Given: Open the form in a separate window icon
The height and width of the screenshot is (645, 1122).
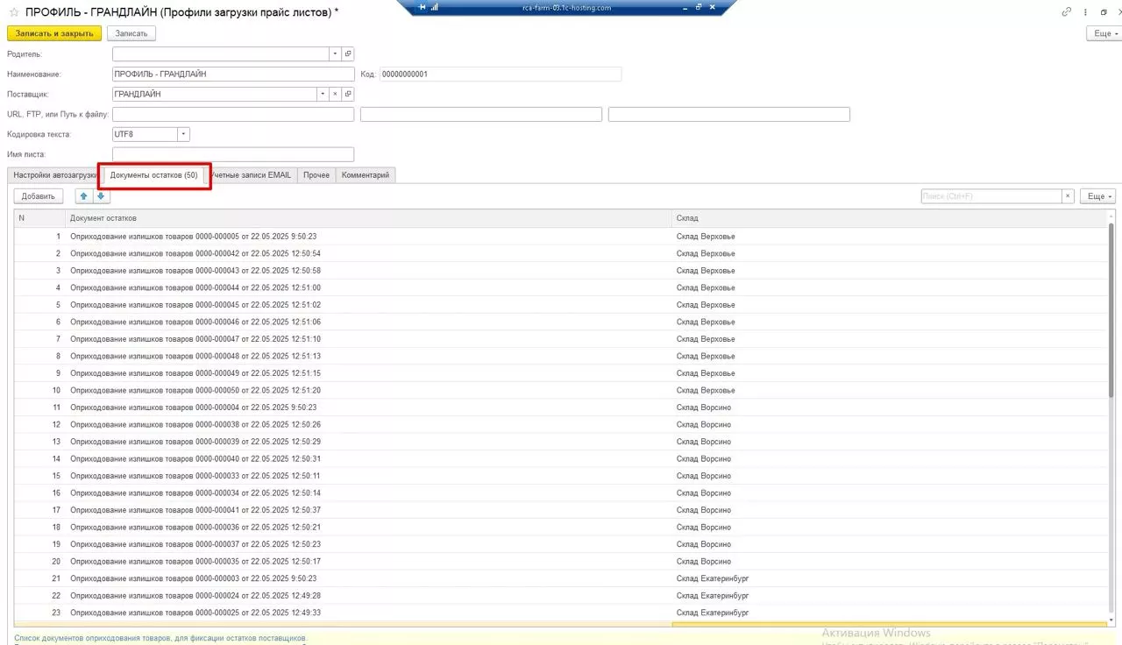Looking at the screenshot, I should click(1104, 12).
